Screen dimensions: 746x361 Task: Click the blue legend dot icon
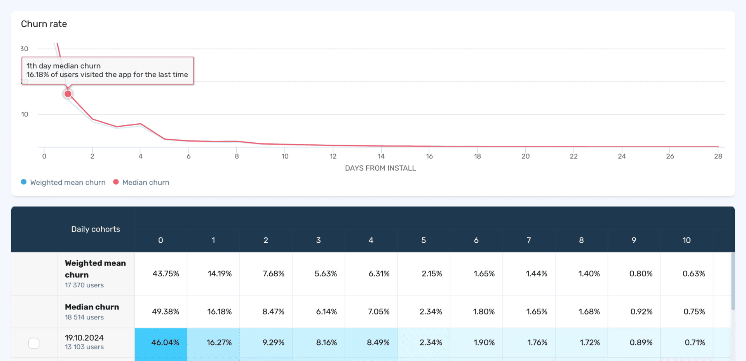pos(24,181)
